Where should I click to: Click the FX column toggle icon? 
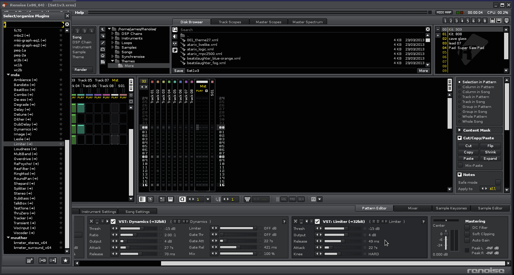313,199
